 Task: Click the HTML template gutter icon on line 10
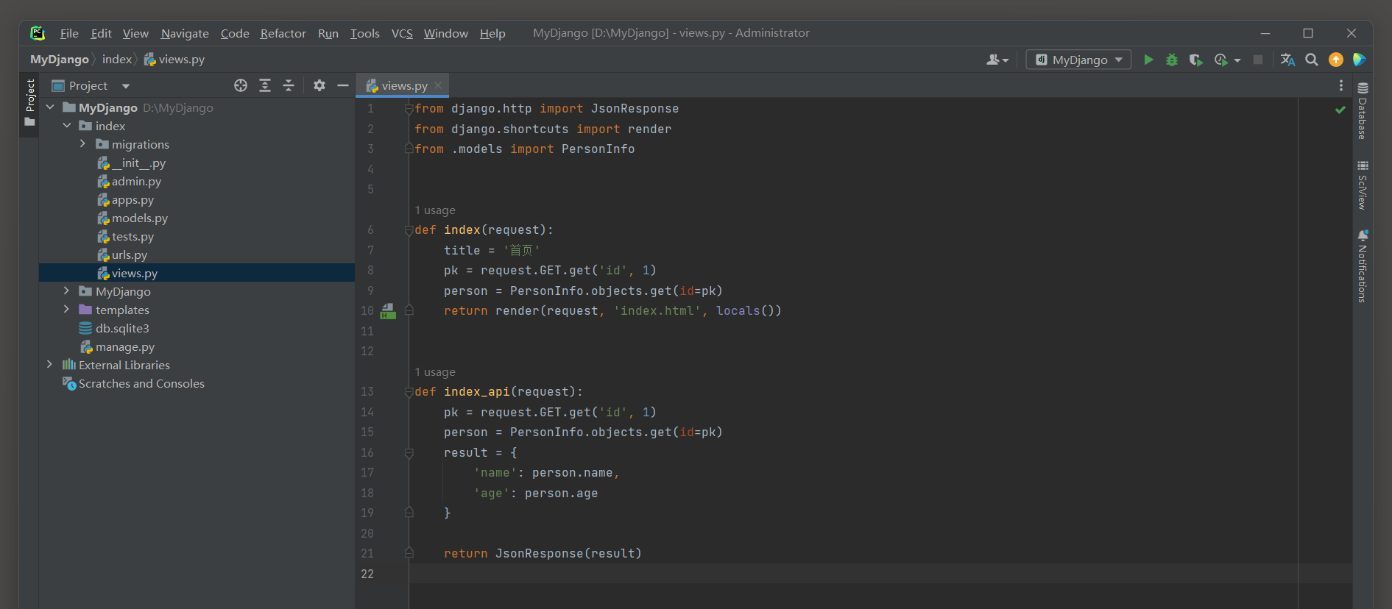[388, 311]
